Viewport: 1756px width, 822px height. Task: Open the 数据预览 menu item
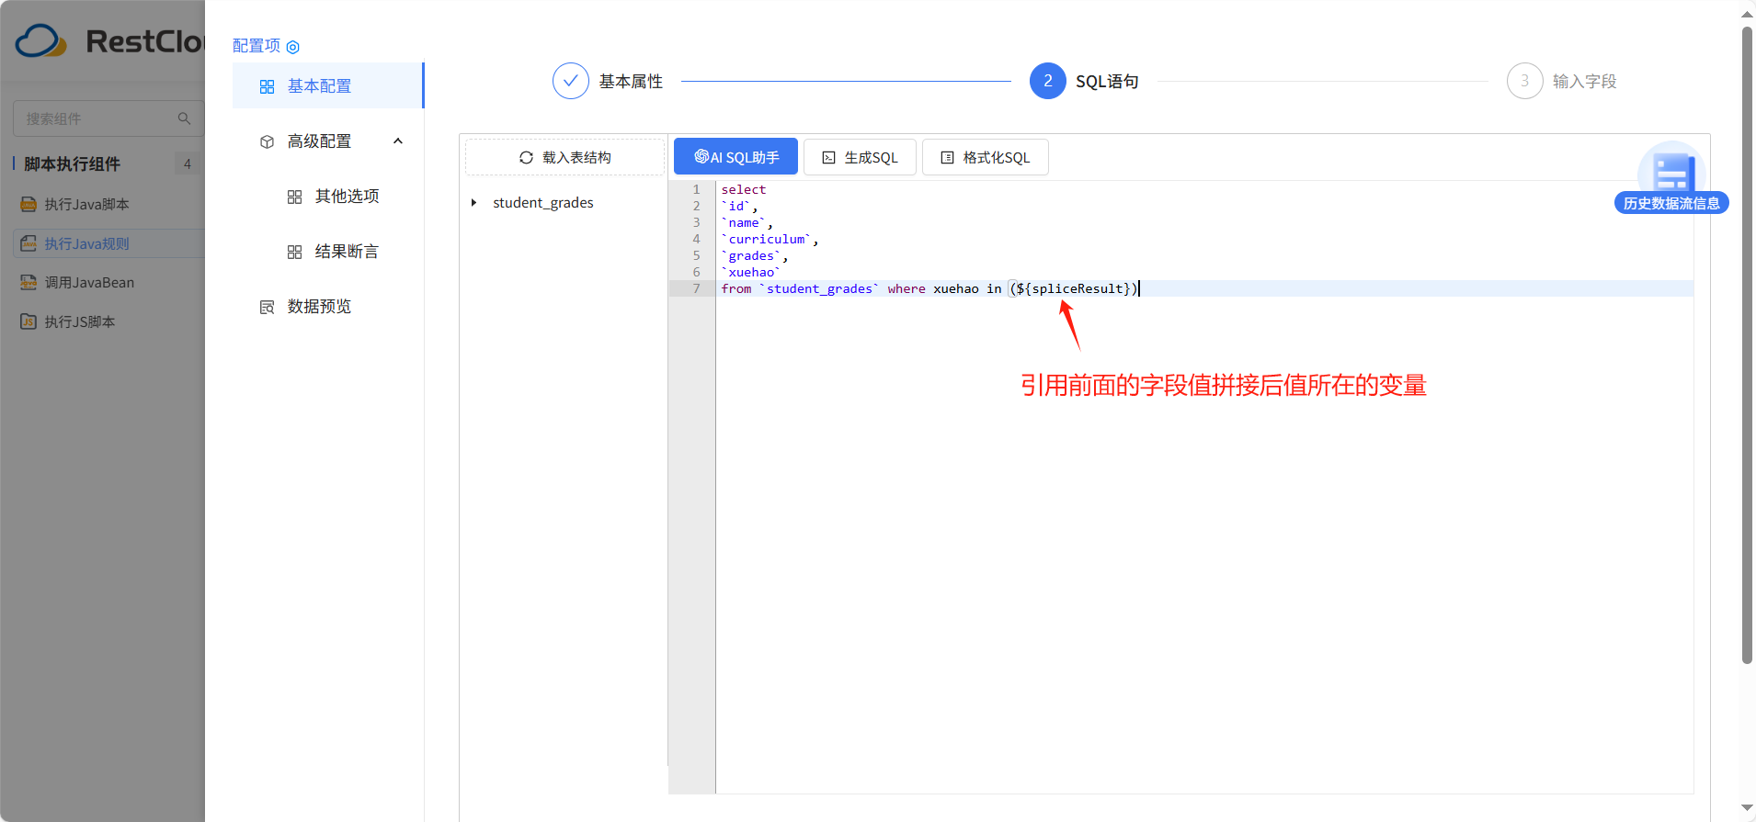pos(328,306)
